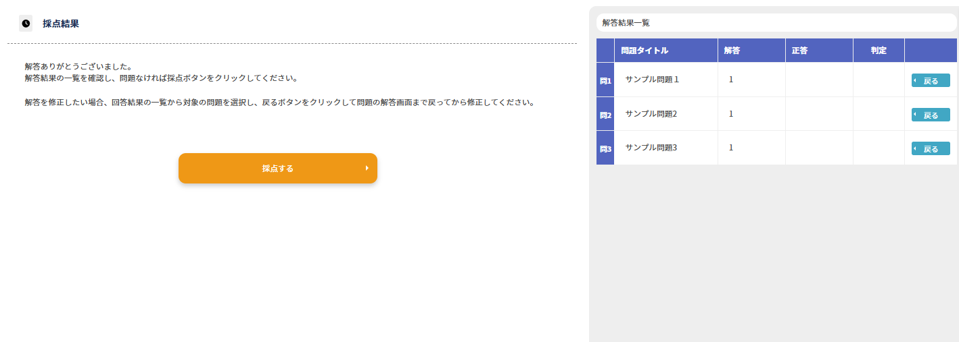Click the orange 採点する button
Image resolution: width=959 pixels, height=342 pixels.
click(278, 168)
